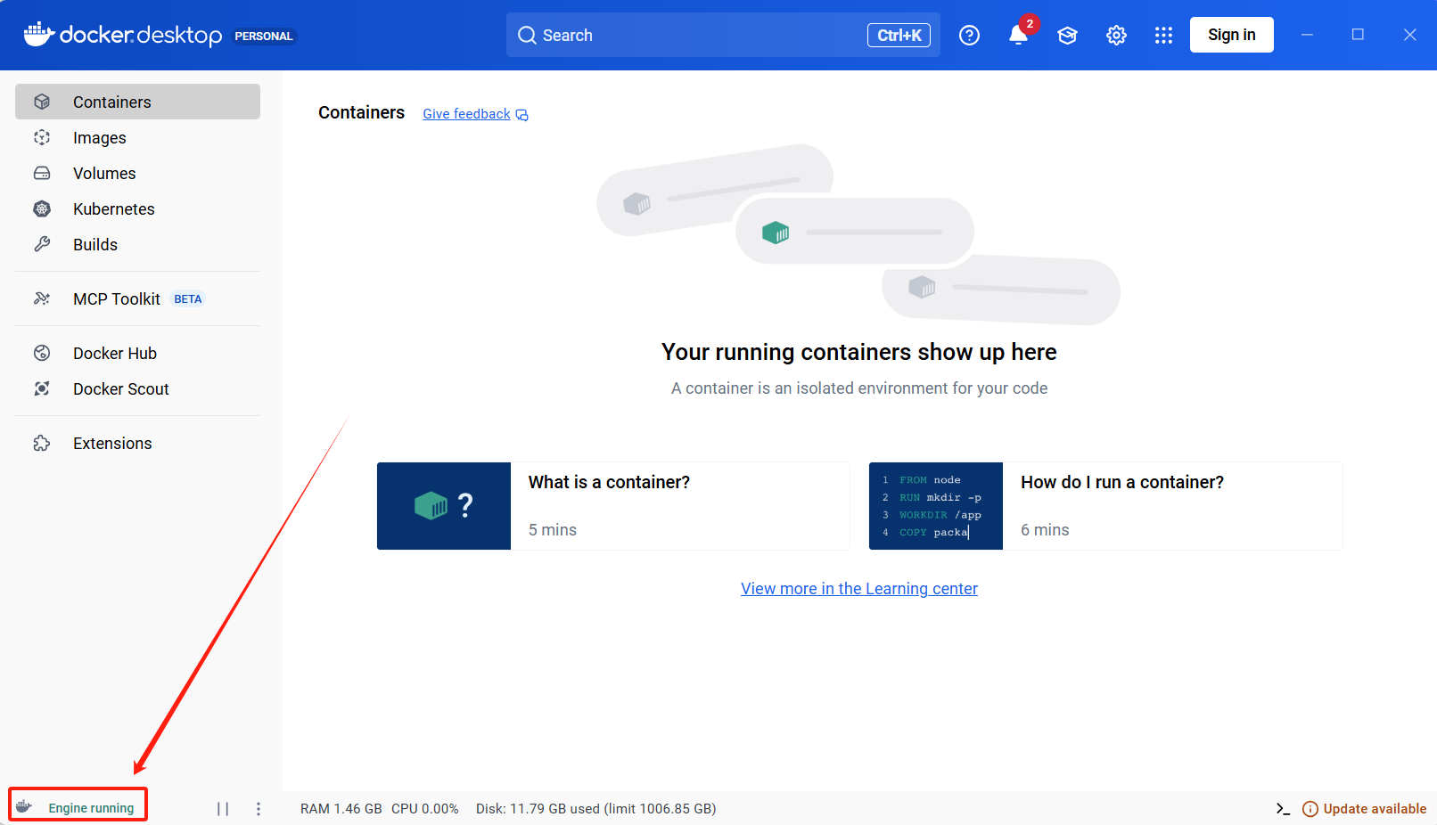1437x825 pixels.
Task: Click the Ctrl+K shortcut badge
Action: [x=899, y=35]
